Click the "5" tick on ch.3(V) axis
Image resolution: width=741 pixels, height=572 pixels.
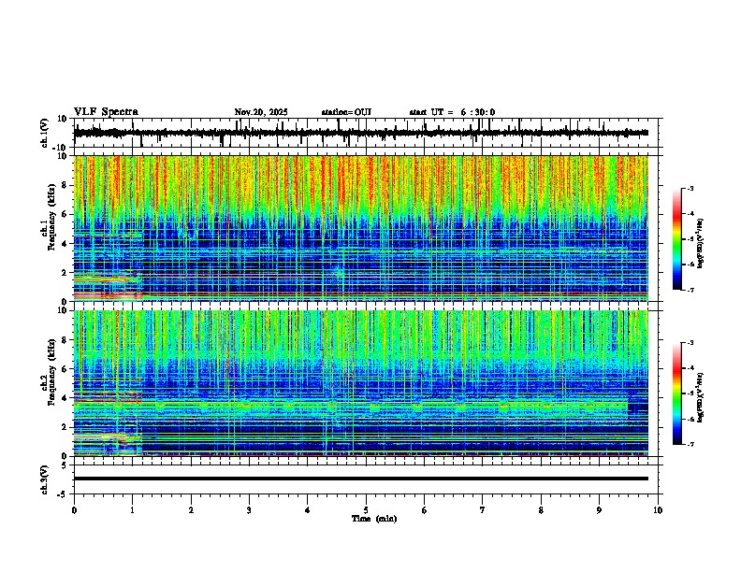tap(65, 465)
